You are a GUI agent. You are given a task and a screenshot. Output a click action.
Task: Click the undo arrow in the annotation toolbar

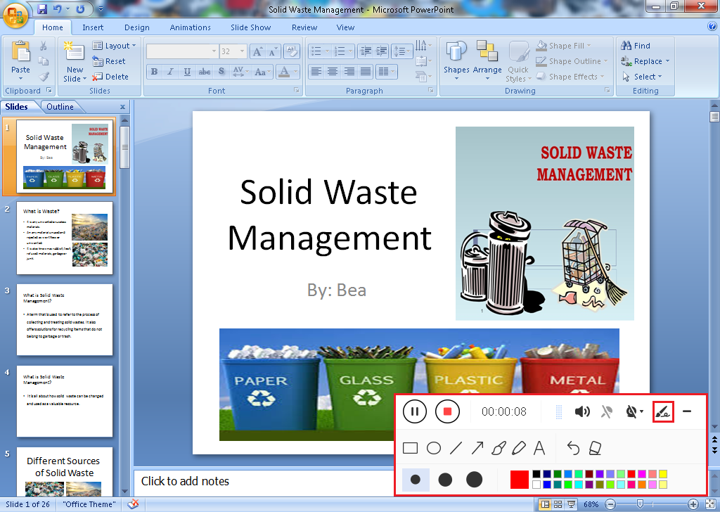tap(574, 448)
